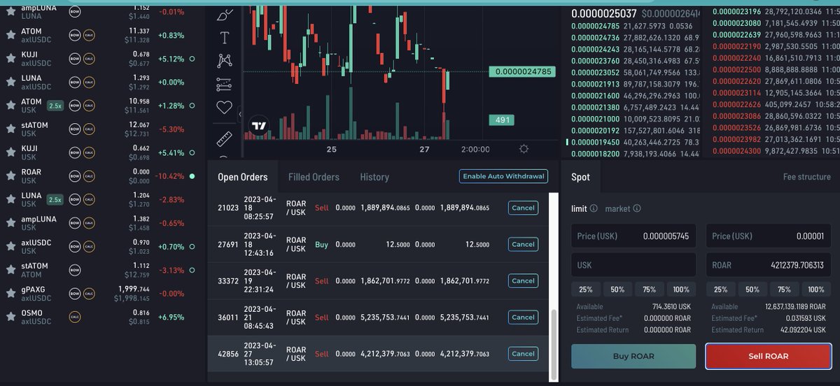Open chart settings gear icon
840x386 pixels.
tap(524, 148)
